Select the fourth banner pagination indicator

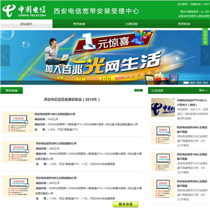pos(205,83)
